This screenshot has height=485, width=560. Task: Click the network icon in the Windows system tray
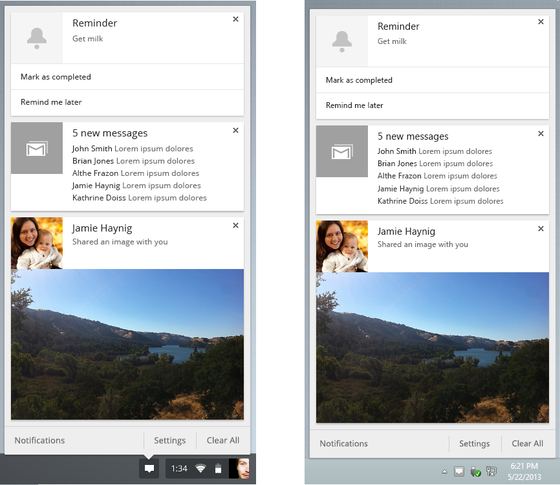pyautogui.click(x=491, y=472)
